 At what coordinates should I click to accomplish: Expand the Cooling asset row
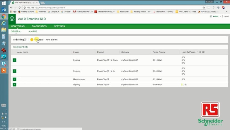pos(14,60)
